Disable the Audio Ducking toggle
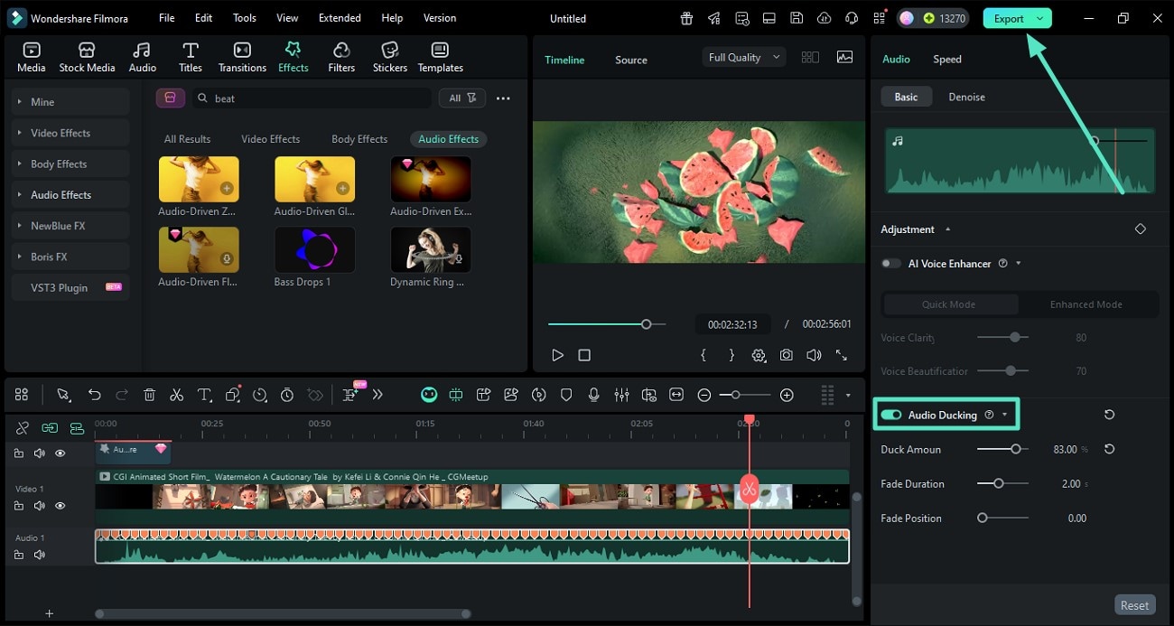 point(891,415)
